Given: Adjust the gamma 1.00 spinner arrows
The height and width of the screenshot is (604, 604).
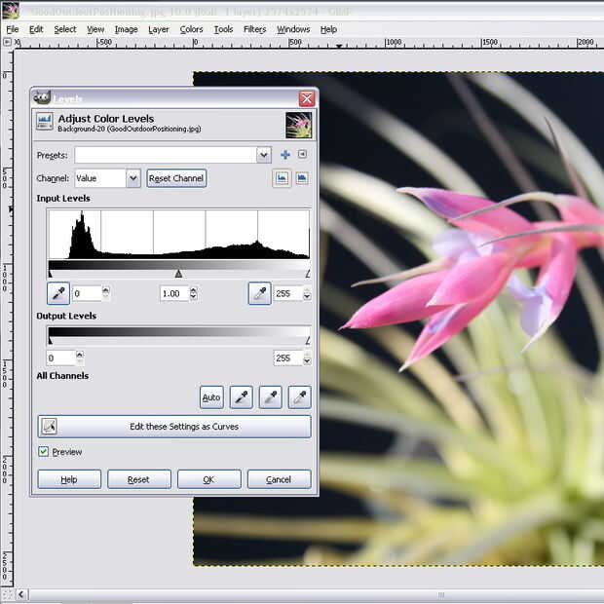Looking at the screenshot, I should pos(193,293).
